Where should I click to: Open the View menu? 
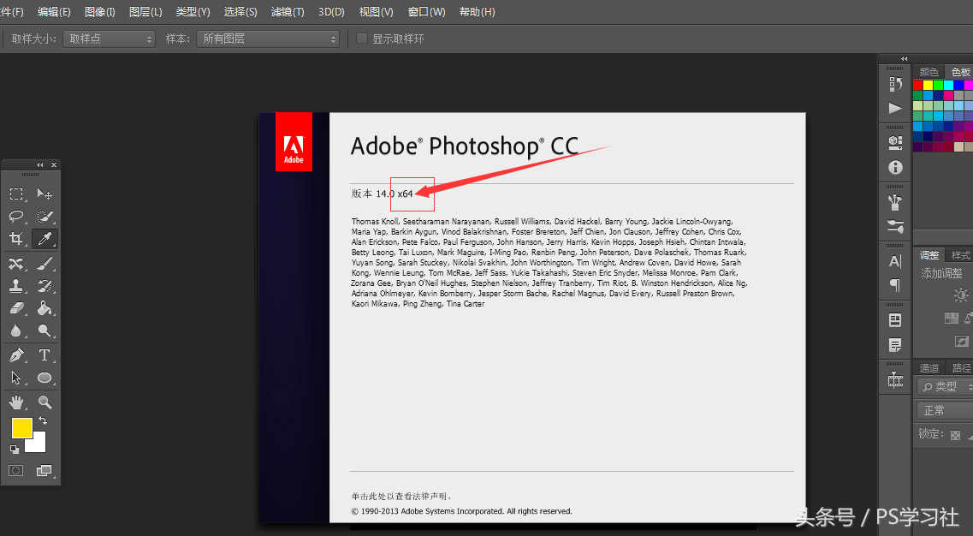pos(376,12)
